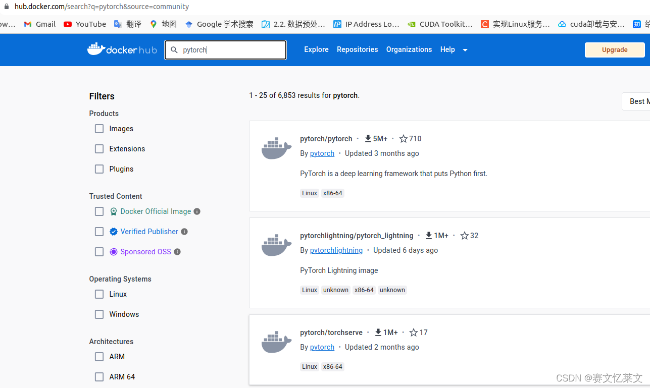Open the Help menu

(447, 49)
